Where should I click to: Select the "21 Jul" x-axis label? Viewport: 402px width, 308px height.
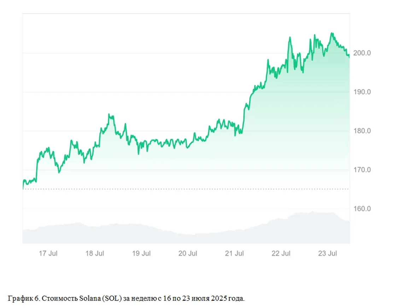[x=234, y=254]
